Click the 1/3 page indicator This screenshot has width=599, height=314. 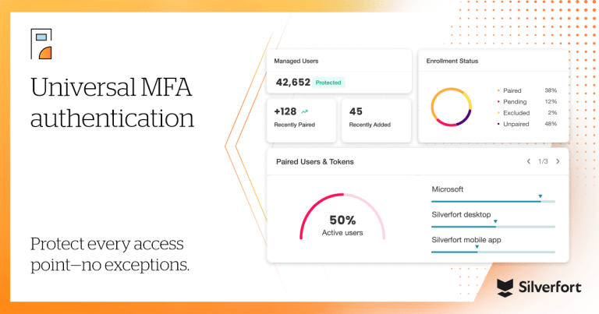coord(543,161)
